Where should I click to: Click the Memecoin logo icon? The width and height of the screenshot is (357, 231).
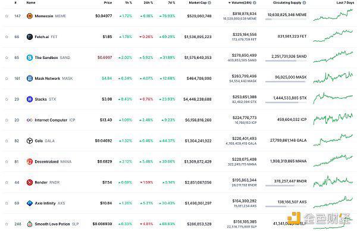click(x=30, y=16)
